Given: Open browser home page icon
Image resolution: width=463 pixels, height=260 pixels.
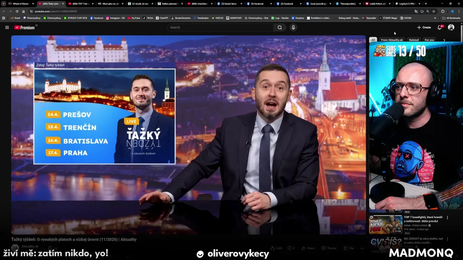Looking at the screenshot, I should click(24, 11).
